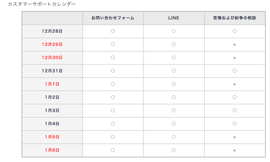The height and width of the screenshot is (162, 270).
Task: Click the circle for 12月29日 LINE
Action: click(x=174, y=44)
